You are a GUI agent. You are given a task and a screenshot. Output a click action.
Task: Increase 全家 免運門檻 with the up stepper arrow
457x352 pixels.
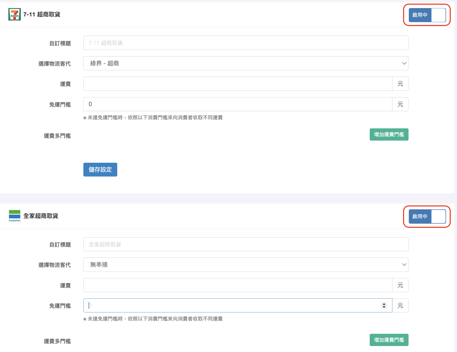coord(384,304)
